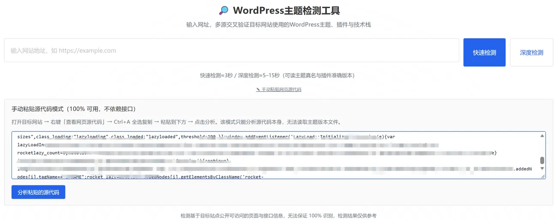Image resolution: width=557 pixels, height=220 pixels.
Task: Run the 深度检测 deep scan
Action: coord(531,53)
